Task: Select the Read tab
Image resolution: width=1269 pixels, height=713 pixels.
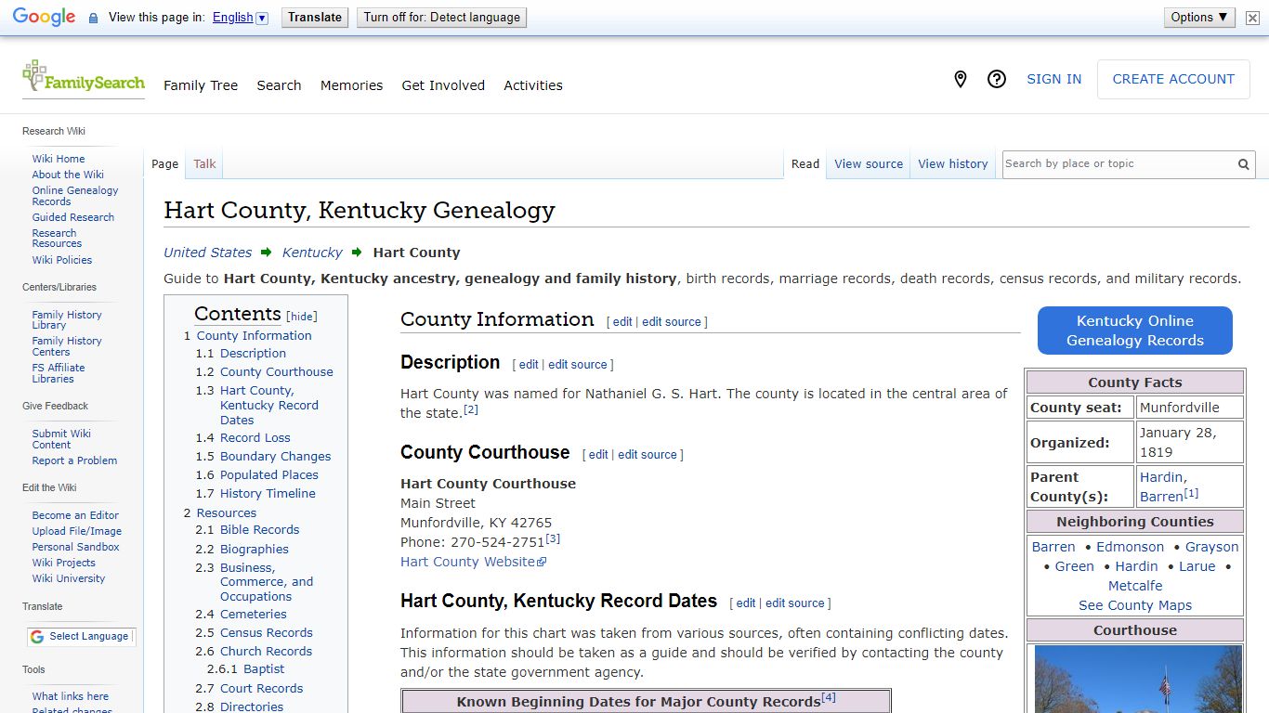Action: point(805,164)
